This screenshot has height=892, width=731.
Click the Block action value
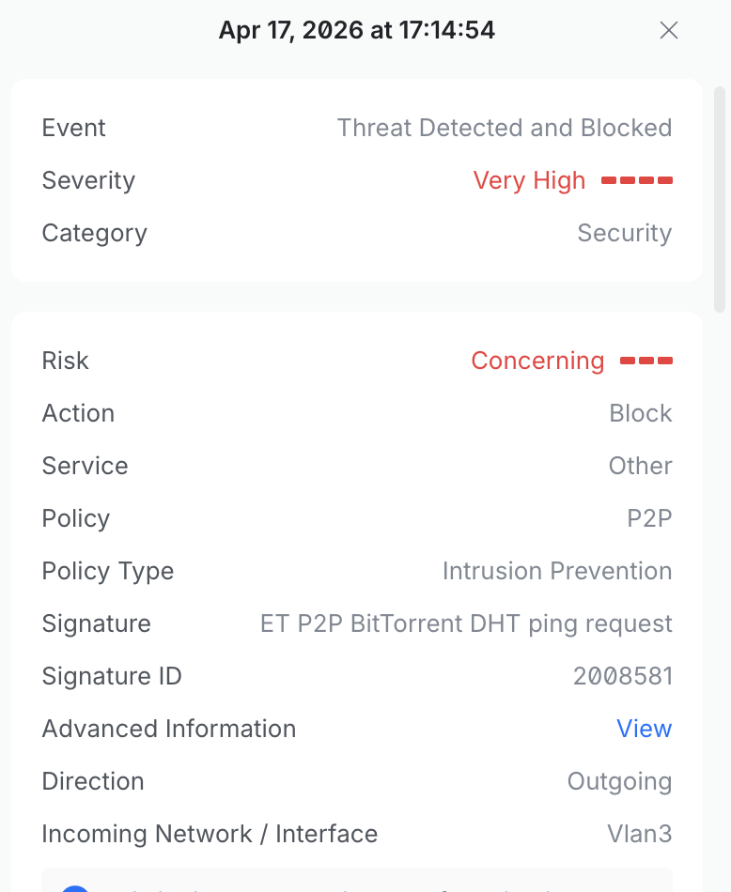pyautogui.click(x=641, y=413)
